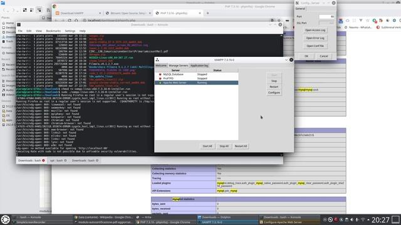Switch to Downloads — Dolphin taskbar entry
The width and height of the screenshot is (401, 225).
[x=227, y=217]
